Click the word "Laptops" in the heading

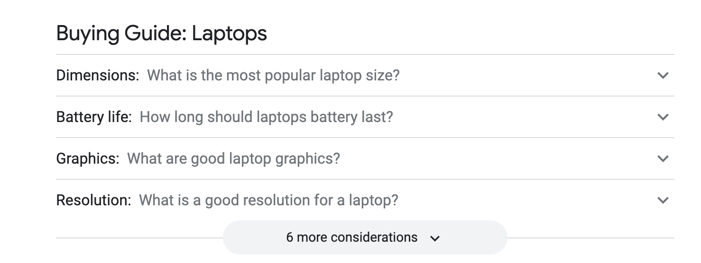coord(229,34)
